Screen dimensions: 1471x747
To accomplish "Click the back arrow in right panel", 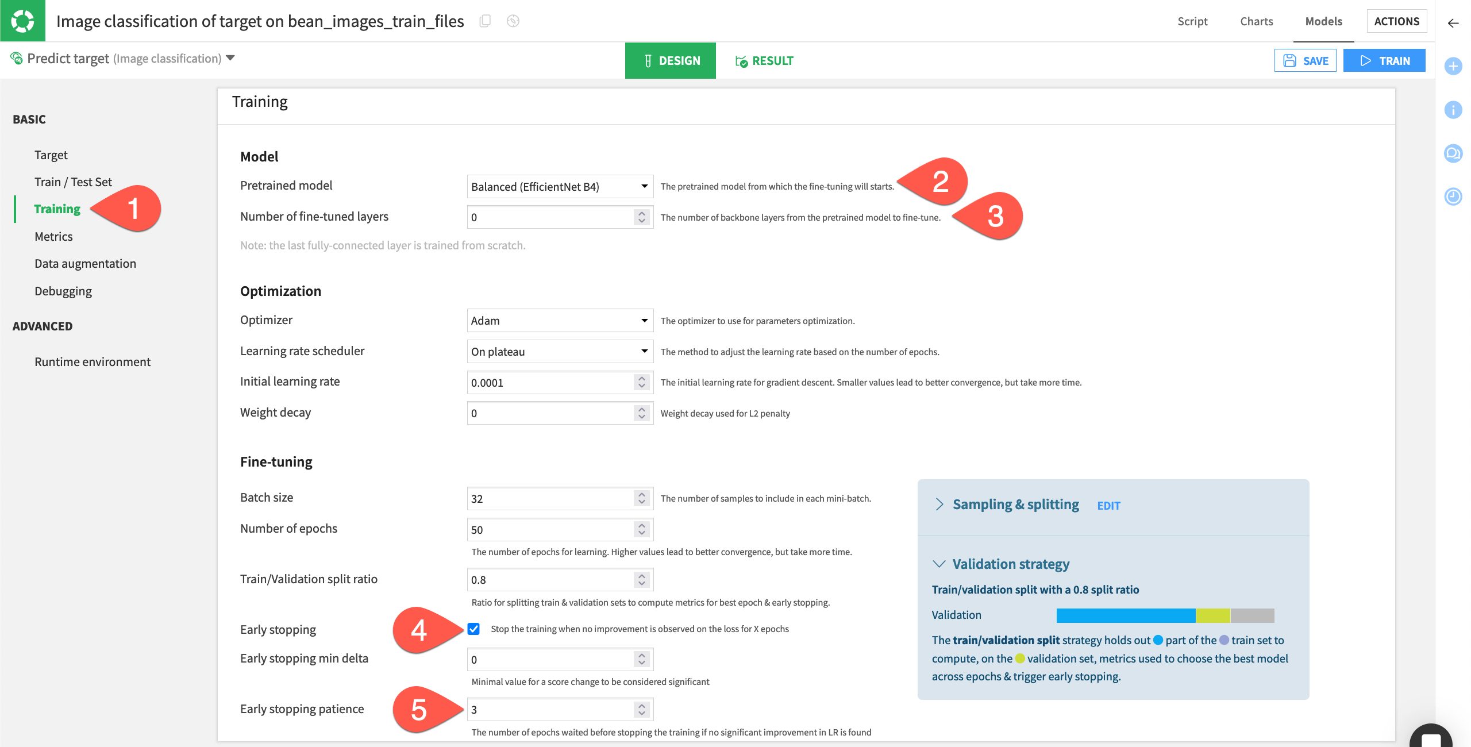I will pyautogui.click(x=1453, y=23).
